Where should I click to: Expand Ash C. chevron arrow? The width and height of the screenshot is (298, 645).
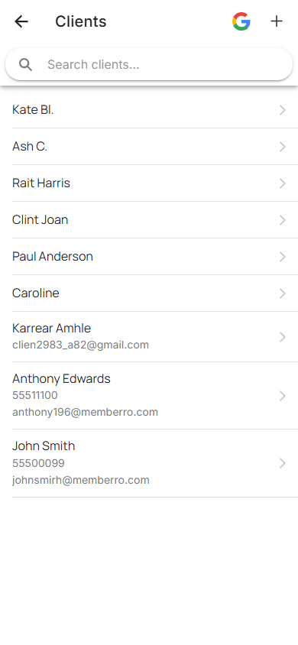point(283,147)
